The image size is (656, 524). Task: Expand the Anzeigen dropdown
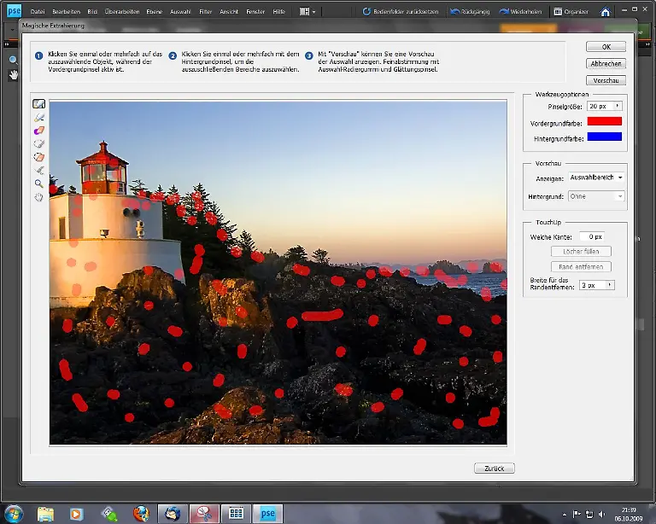[619, 178]
